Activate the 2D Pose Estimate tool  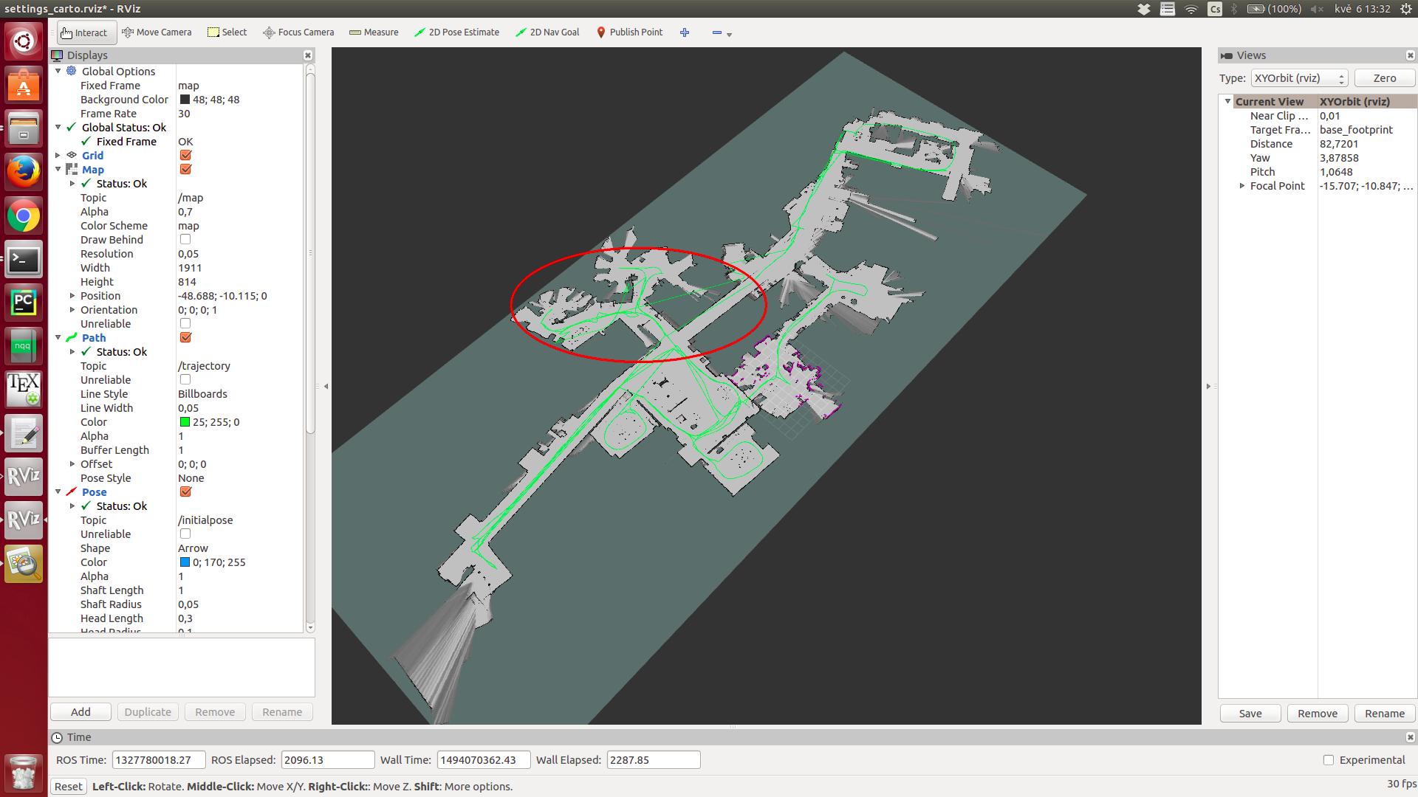pos(456,32)
